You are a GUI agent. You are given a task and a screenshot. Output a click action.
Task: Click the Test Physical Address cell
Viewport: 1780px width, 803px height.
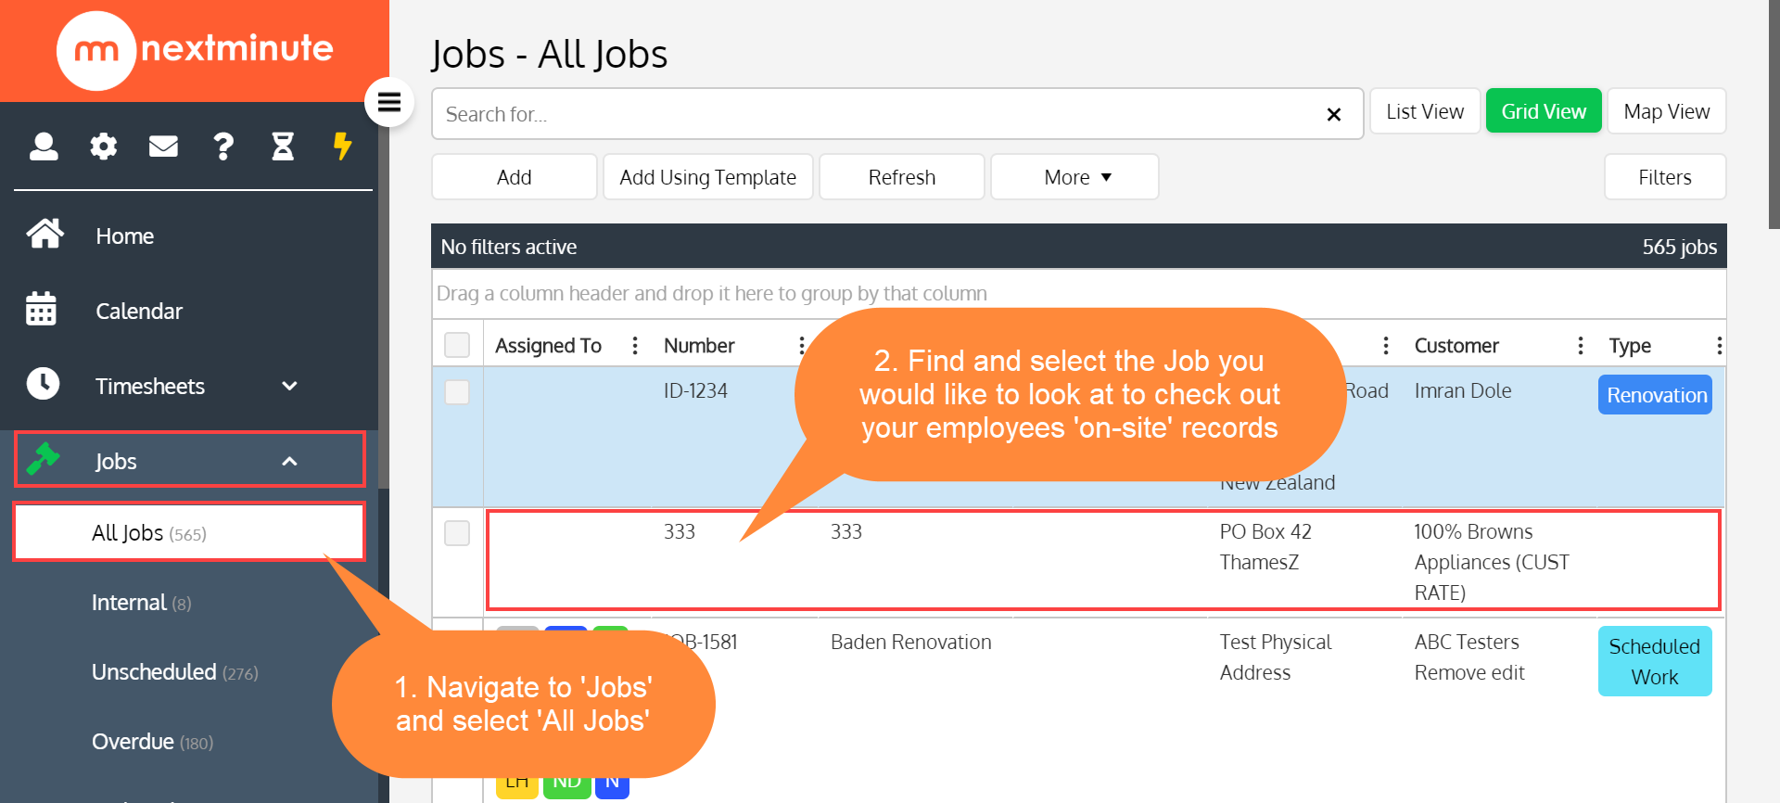(1276, 657)
